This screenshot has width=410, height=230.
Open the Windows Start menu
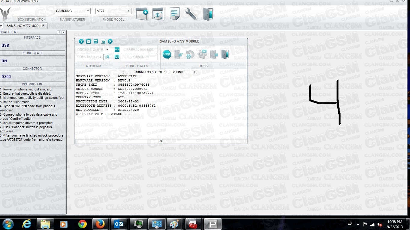pyautogui.click(x=8, y=224)
